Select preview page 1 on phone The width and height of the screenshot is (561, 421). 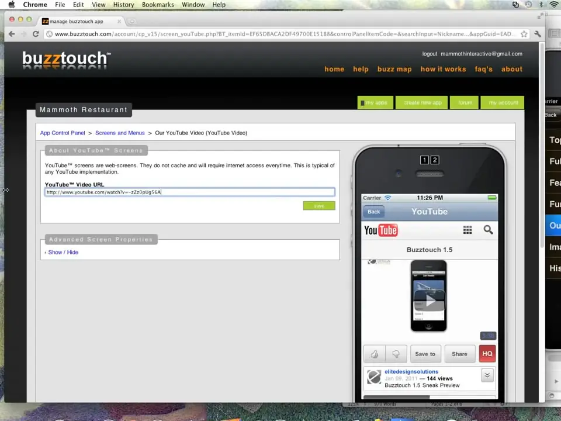[424, 160]
